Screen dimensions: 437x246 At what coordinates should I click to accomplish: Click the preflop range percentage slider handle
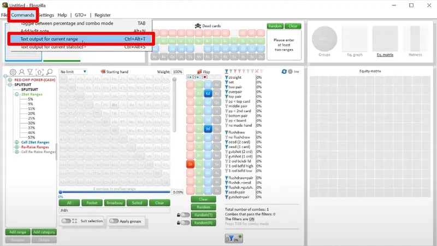pyautogui.click(x=61, y=192)
